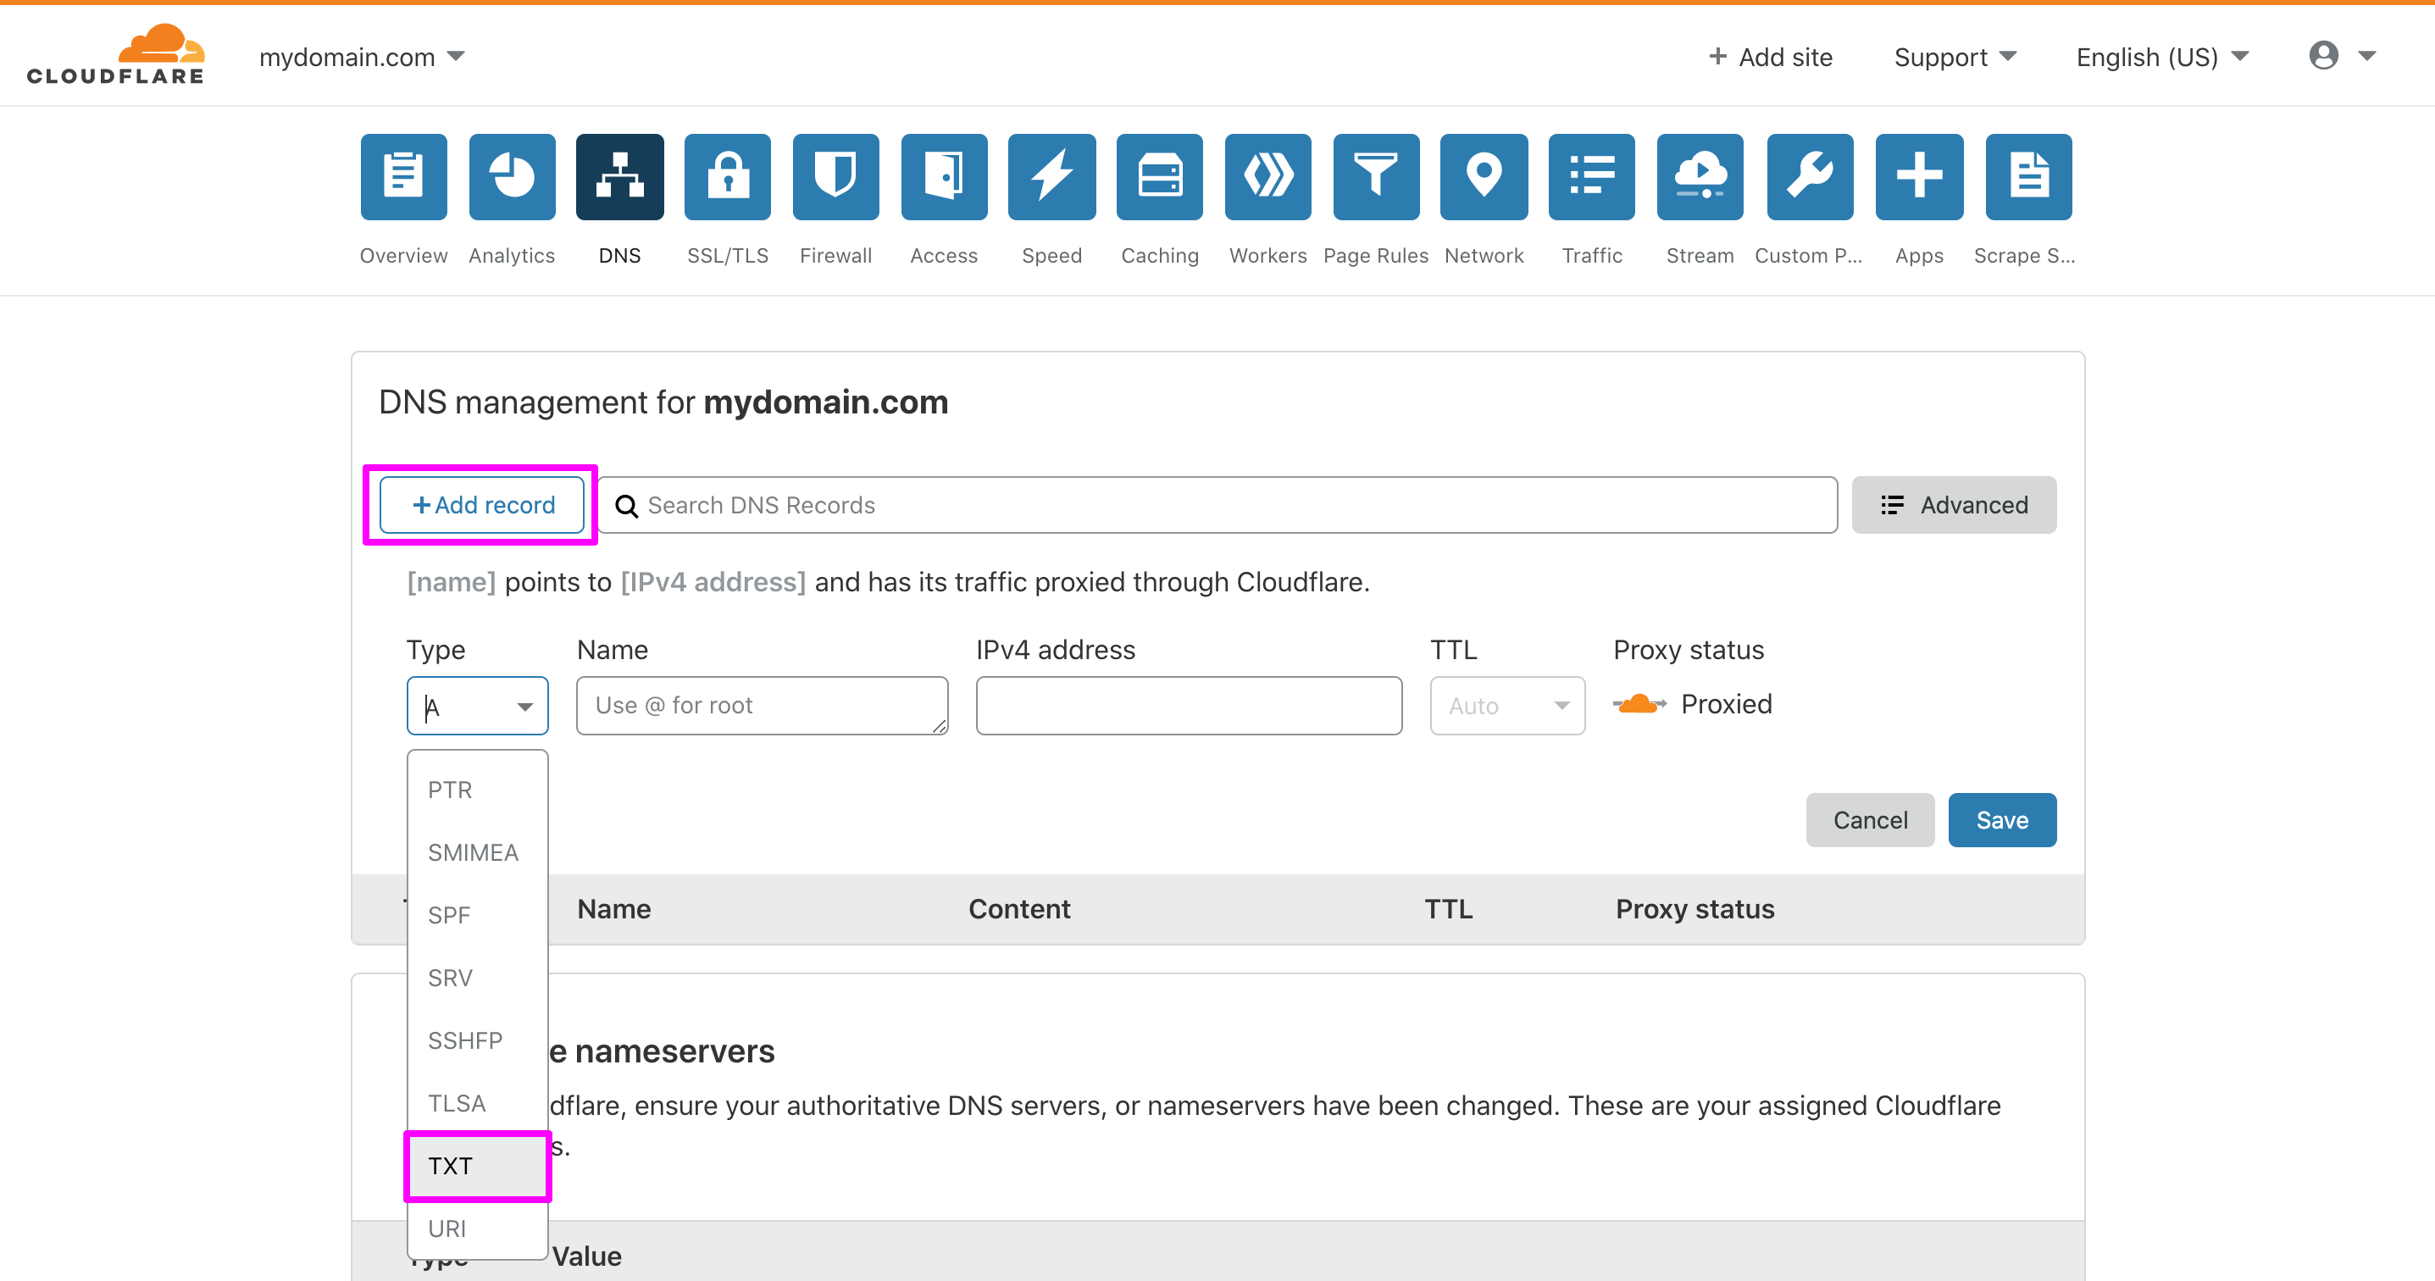
Task: Click the Save button
Action: click(x=2002, y=820)
